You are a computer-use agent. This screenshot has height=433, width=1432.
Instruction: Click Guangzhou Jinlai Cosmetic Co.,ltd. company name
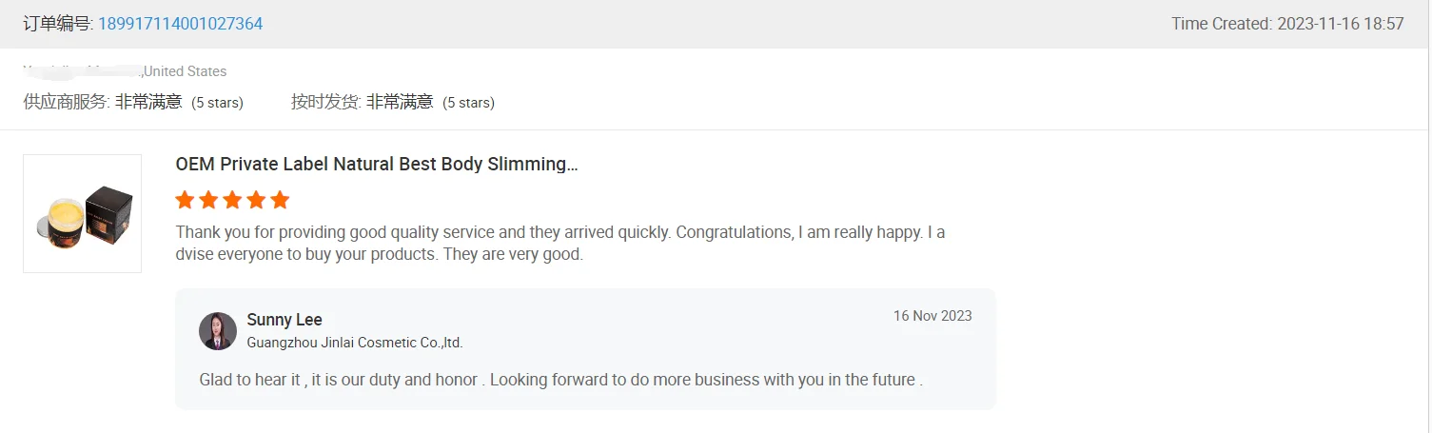pos(355,343)
